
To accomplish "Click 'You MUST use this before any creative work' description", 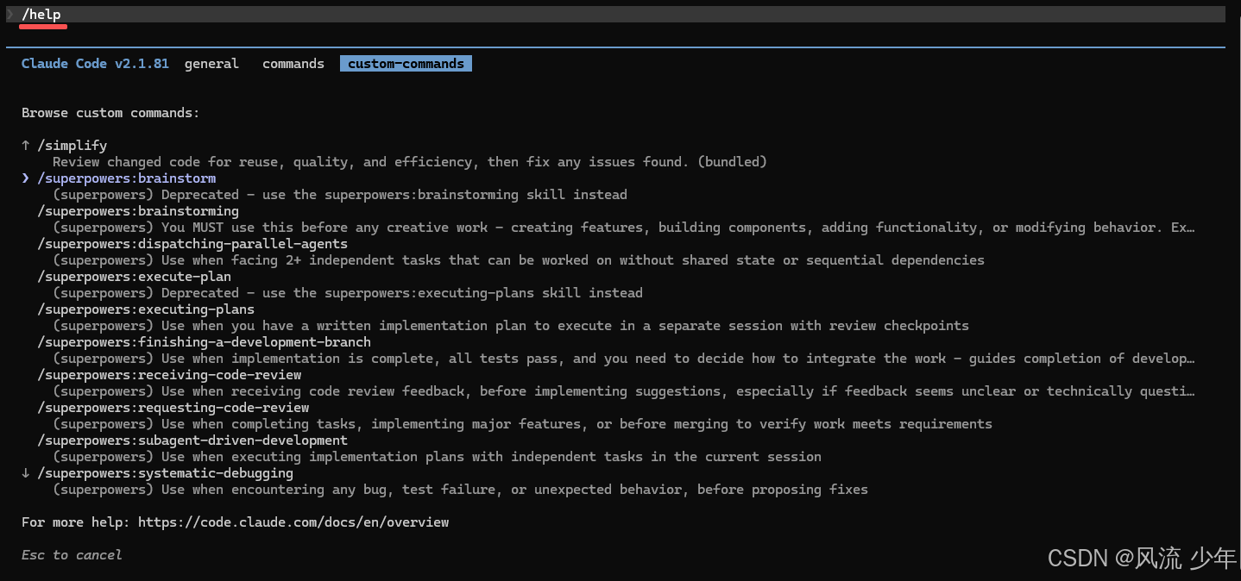I will tap(624, 228).
